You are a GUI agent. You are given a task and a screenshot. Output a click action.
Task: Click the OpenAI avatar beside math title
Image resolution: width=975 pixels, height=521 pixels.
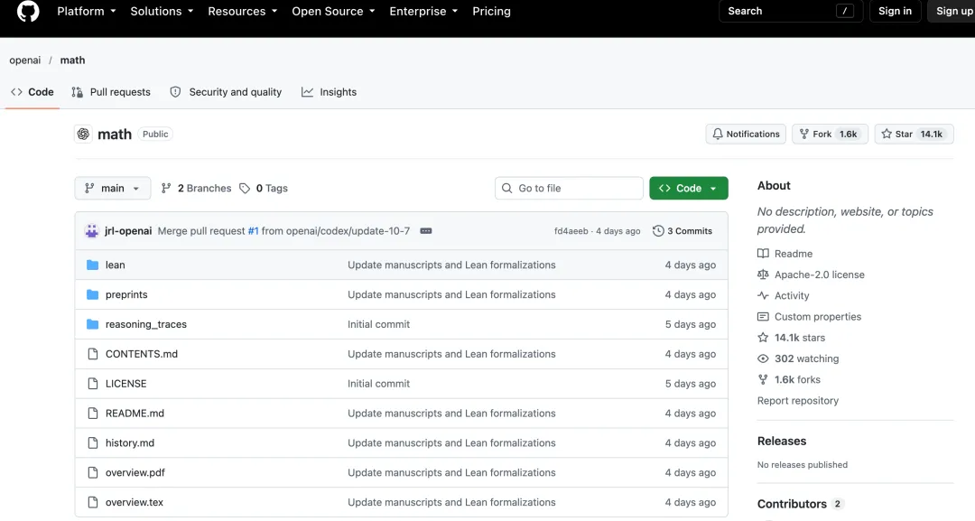click(x=83, y=134)
